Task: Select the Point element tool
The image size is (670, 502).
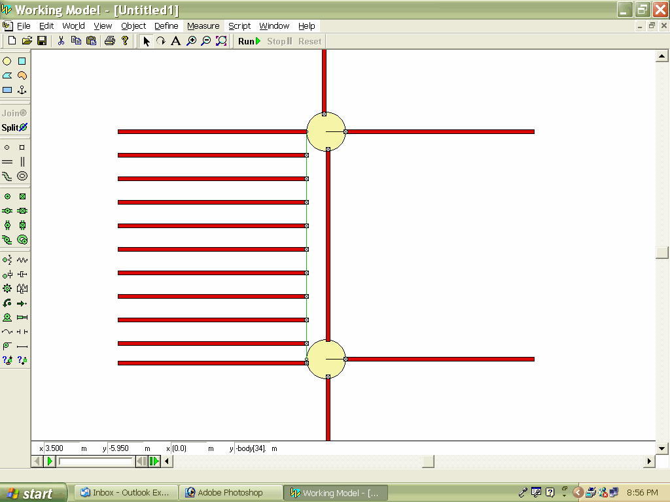Action: click(x=7, y=147)
